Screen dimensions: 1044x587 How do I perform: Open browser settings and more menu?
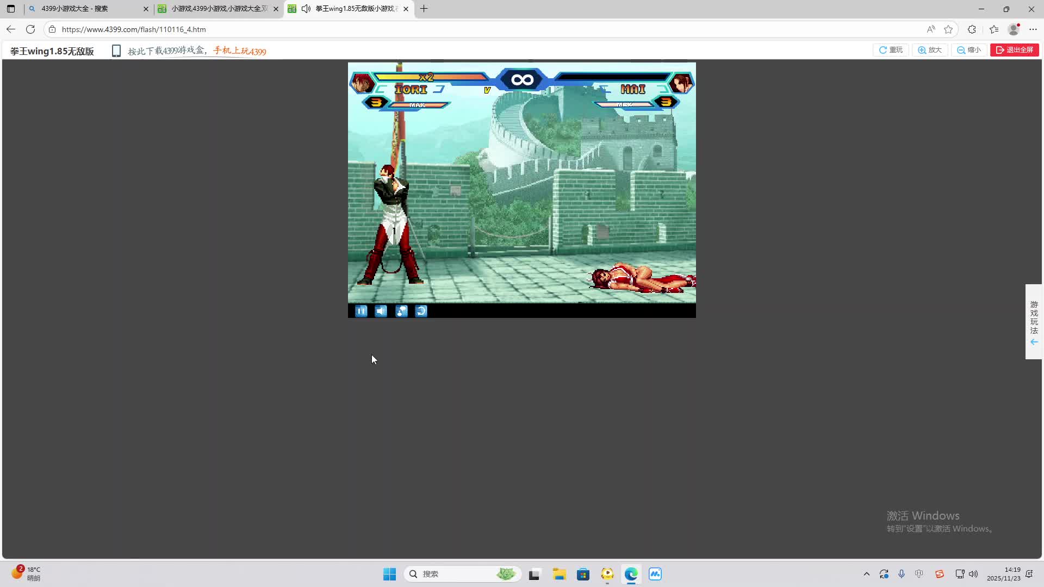(x=1033, y=29)
